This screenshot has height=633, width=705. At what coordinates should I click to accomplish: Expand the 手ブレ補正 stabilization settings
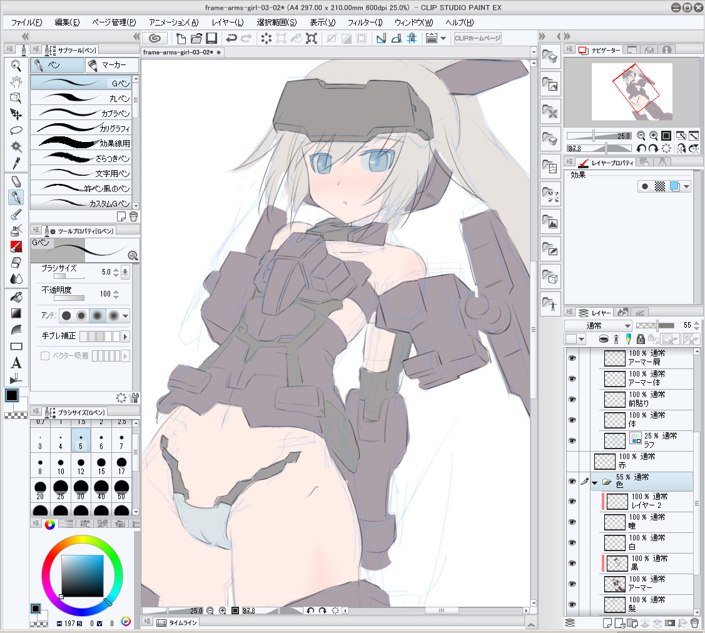pyautogui.click(x=126, y=337)
